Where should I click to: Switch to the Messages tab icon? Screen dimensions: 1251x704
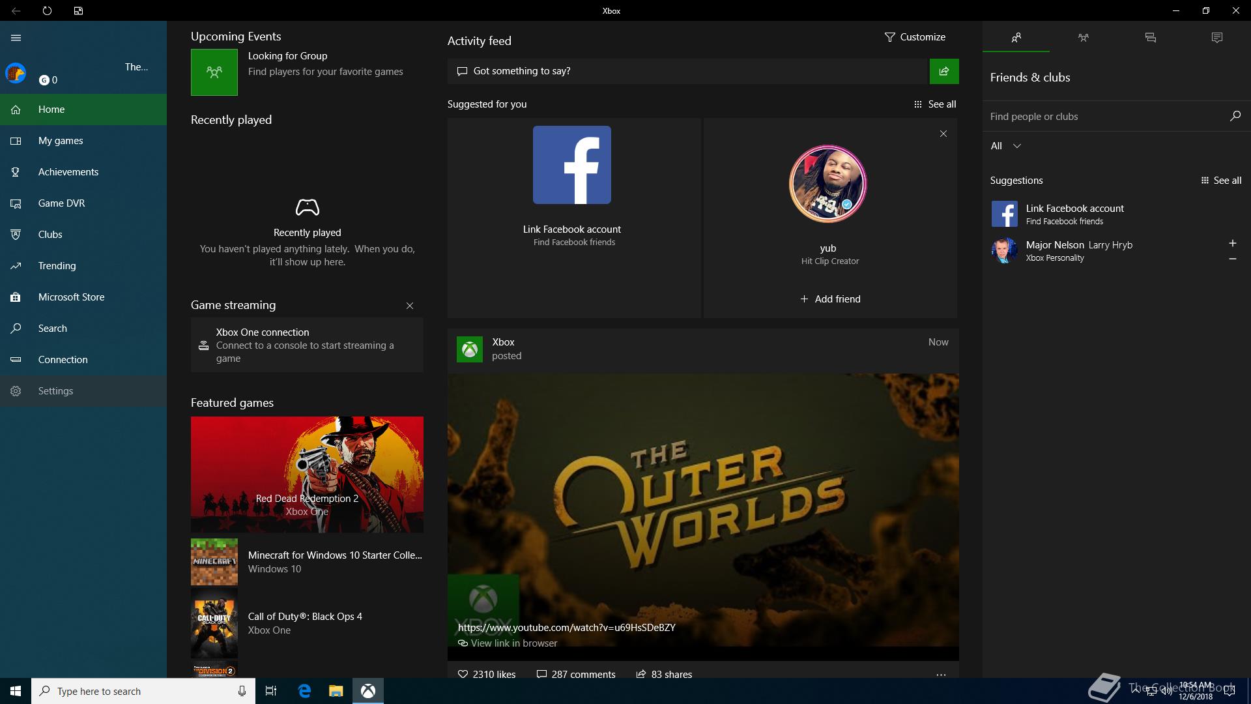(x=1150, y=38)
